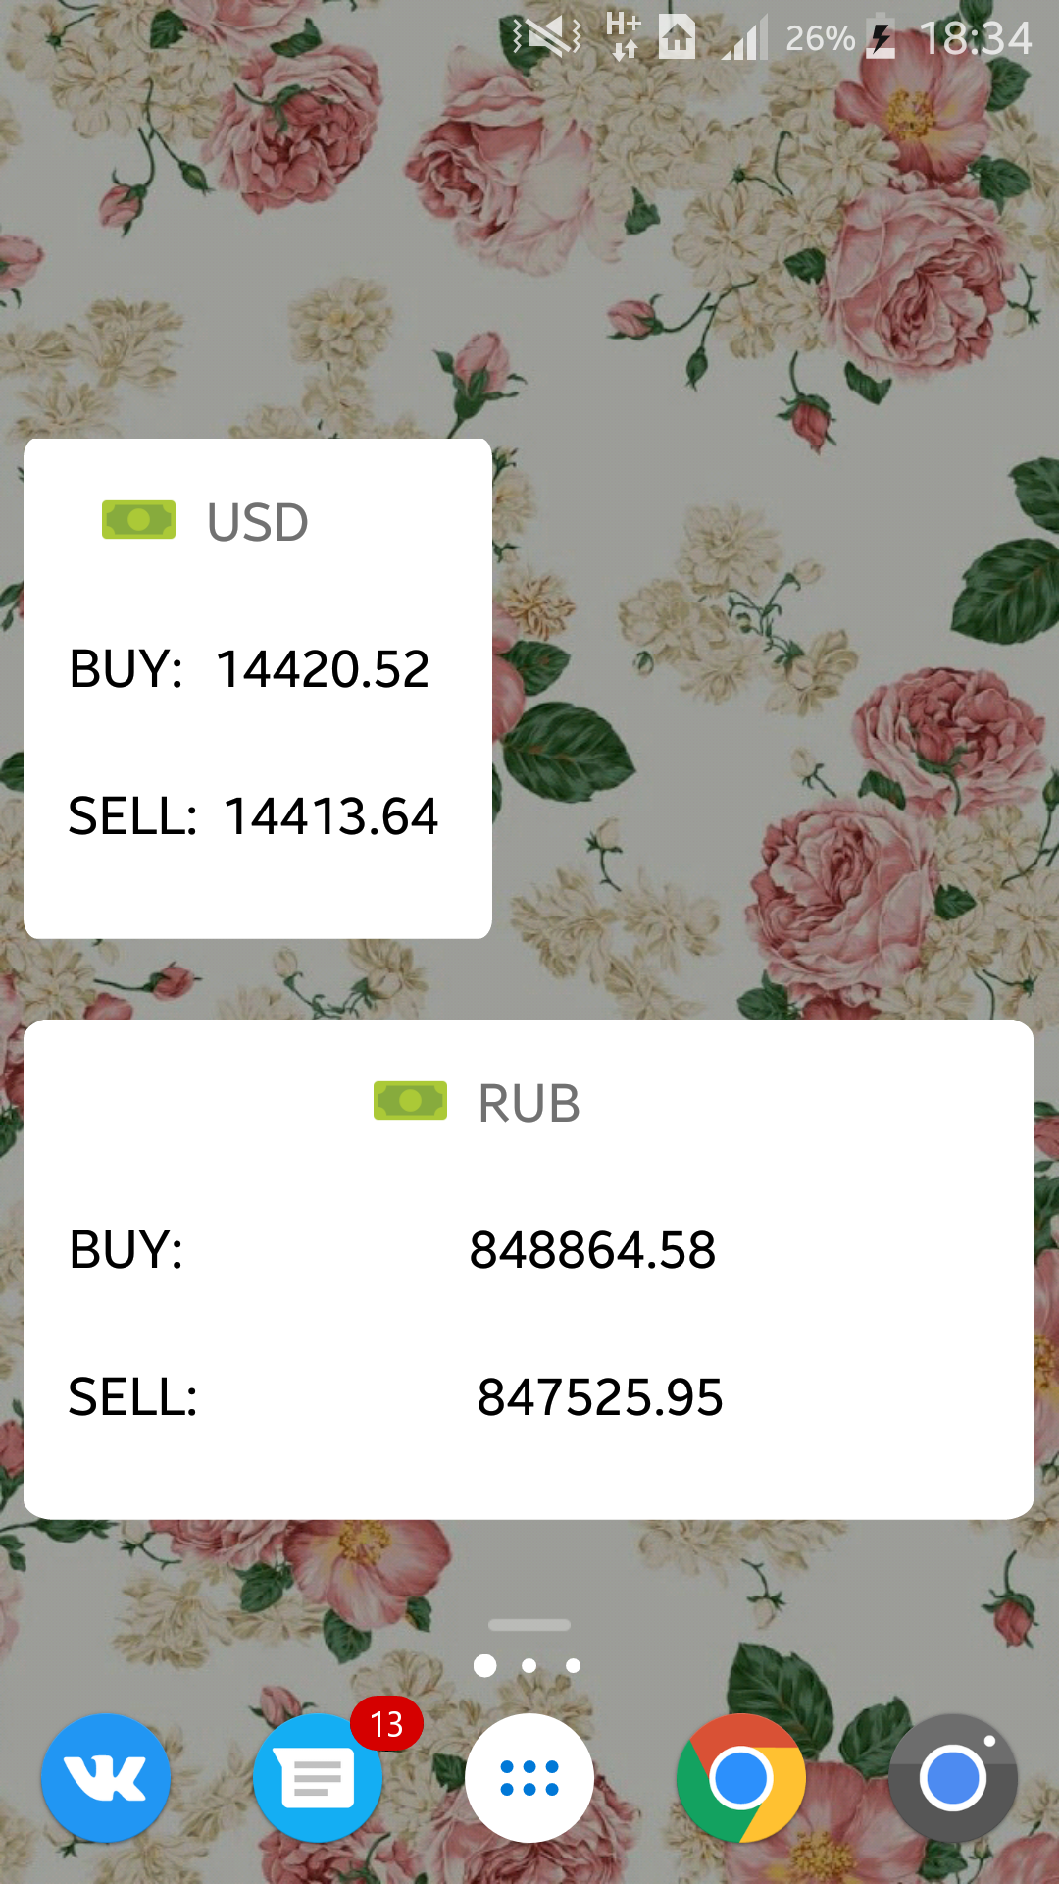The image size is (1059, 1884).
Task: Select the first home screen page dot
Action: (x=484, y=1665)
